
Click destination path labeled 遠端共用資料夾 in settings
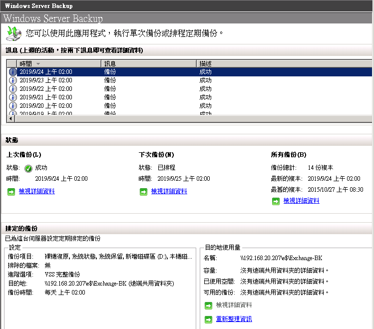click(x=109, y=284)
